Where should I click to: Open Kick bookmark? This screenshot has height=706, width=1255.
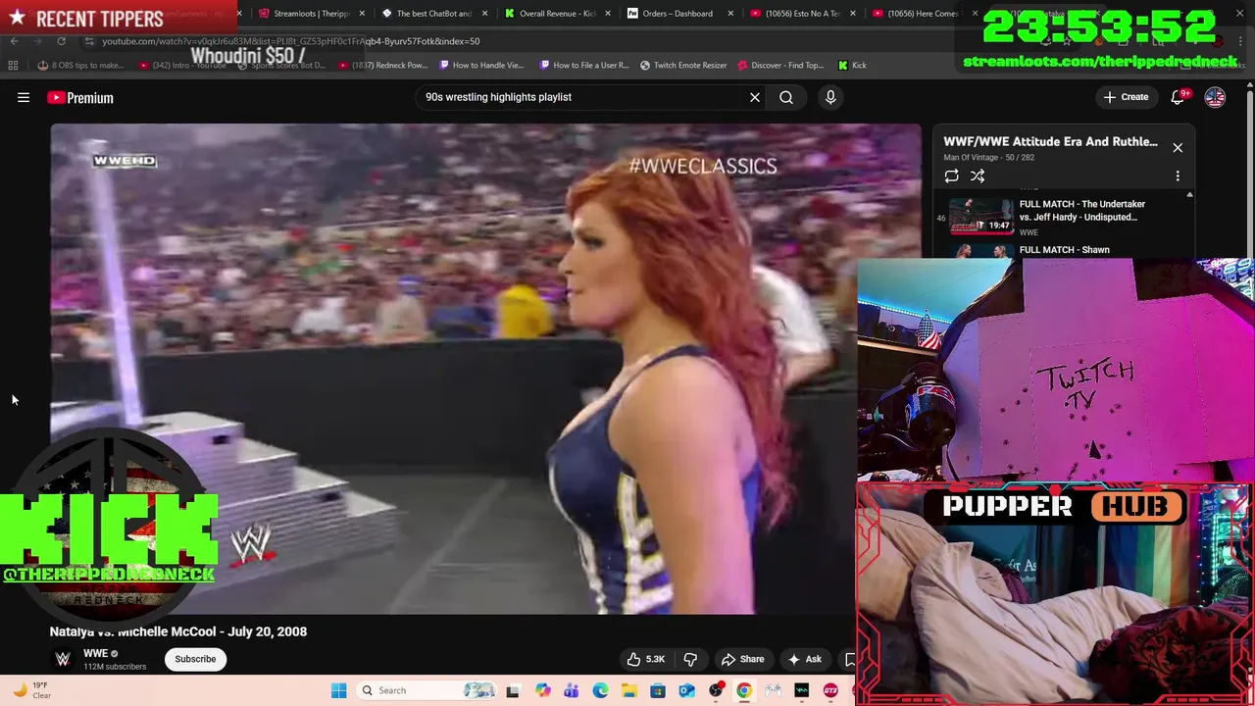[852, 65]
